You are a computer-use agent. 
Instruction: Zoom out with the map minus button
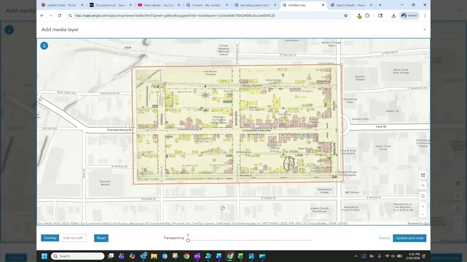pos(423,214)
